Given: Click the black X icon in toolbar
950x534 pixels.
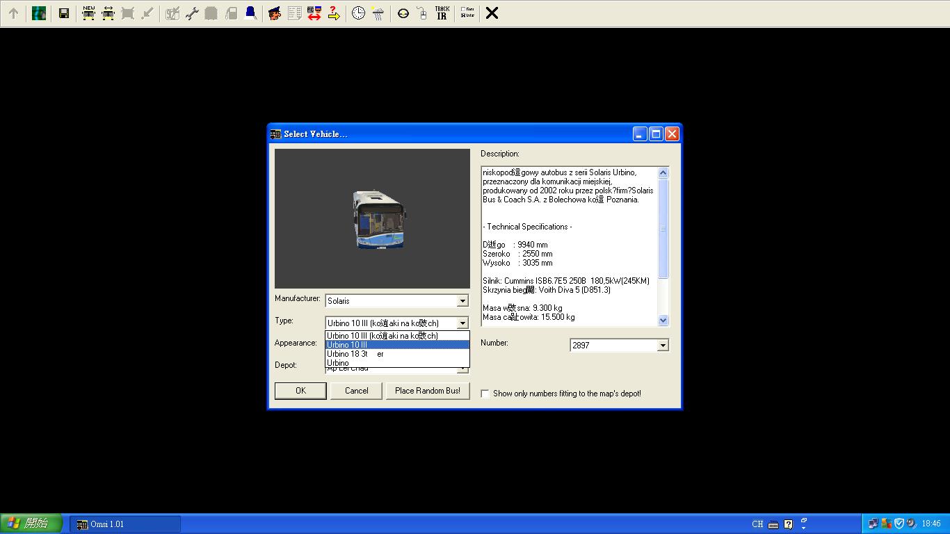Looking at the screenshot, I should [x=492, y=13].
